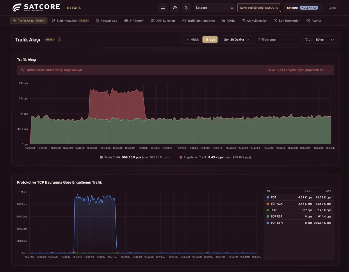Viewport: 349px width, 272px height.
Task: Open the Son Hareketler tab
Action: click(x=286, y=21)
